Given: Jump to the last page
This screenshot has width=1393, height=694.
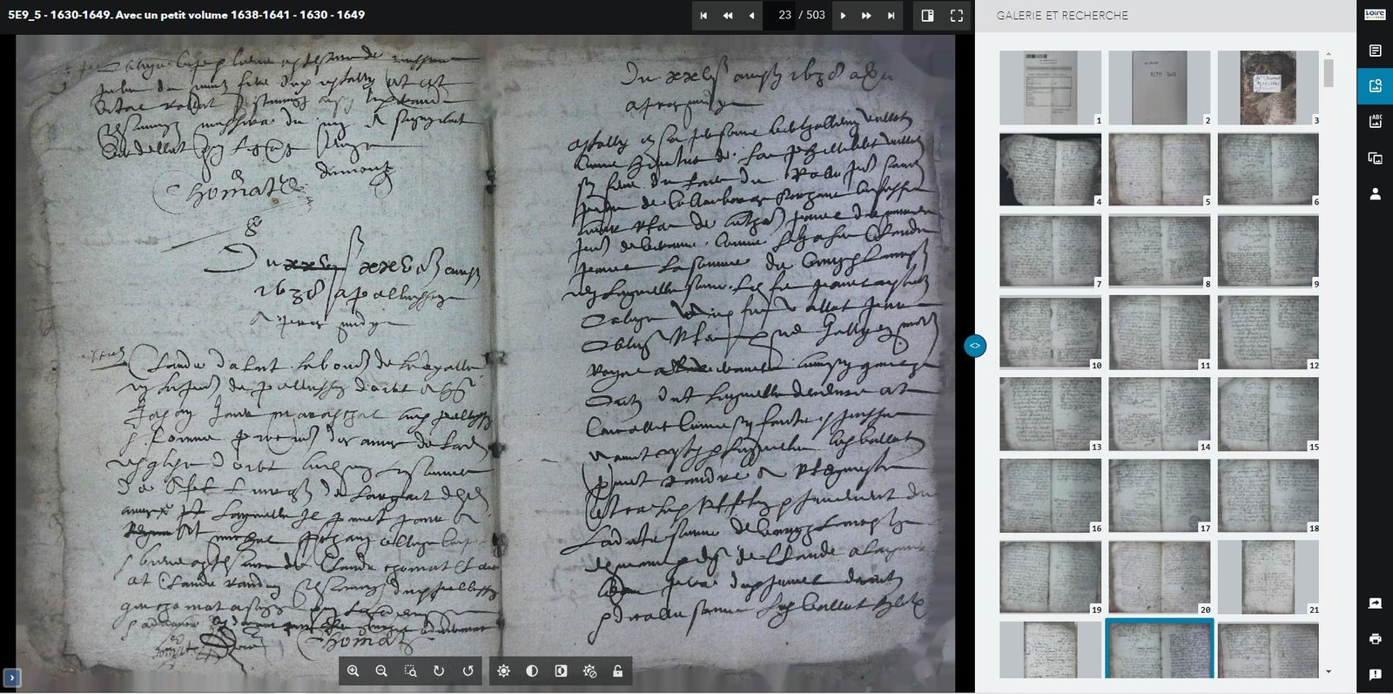Looking at the screenshot, I should click(x=891, y=16).
